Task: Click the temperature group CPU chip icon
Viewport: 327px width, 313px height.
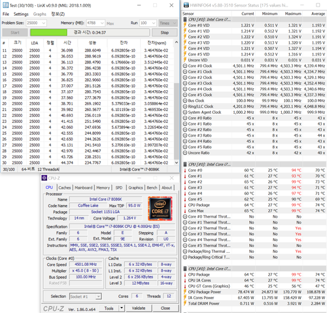Action: [185, 164]
